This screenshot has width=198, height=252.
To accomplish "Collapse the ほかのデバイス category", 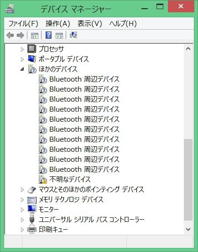I will click(x=22, y=69).
